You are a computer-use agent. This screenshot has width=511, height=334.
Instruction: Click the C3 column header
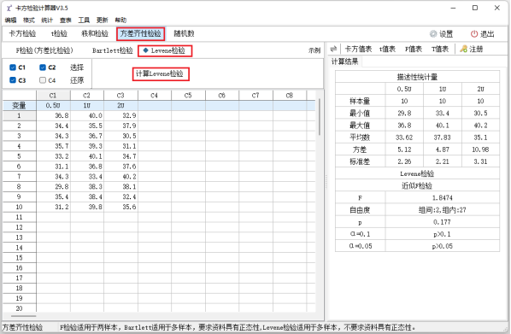coord(120,96)
